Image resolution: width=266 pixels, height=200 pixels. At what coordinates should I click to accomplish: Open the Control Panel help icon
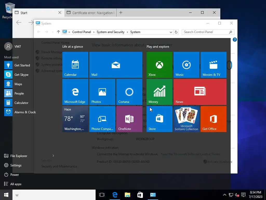tap(235, 40)
